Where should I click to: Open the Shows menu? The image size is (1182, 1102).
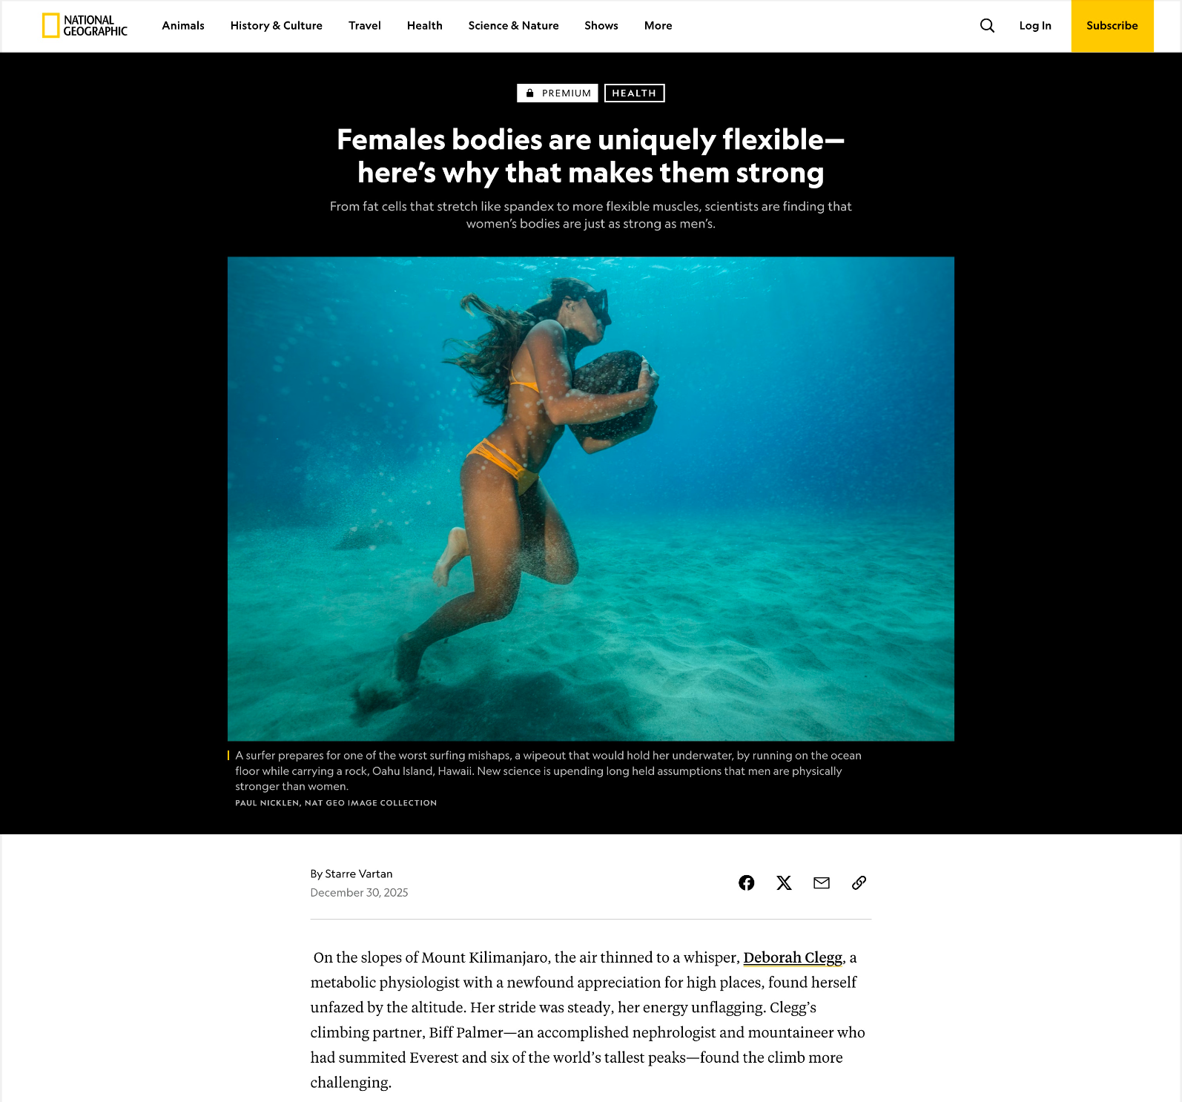click(601, 26)
